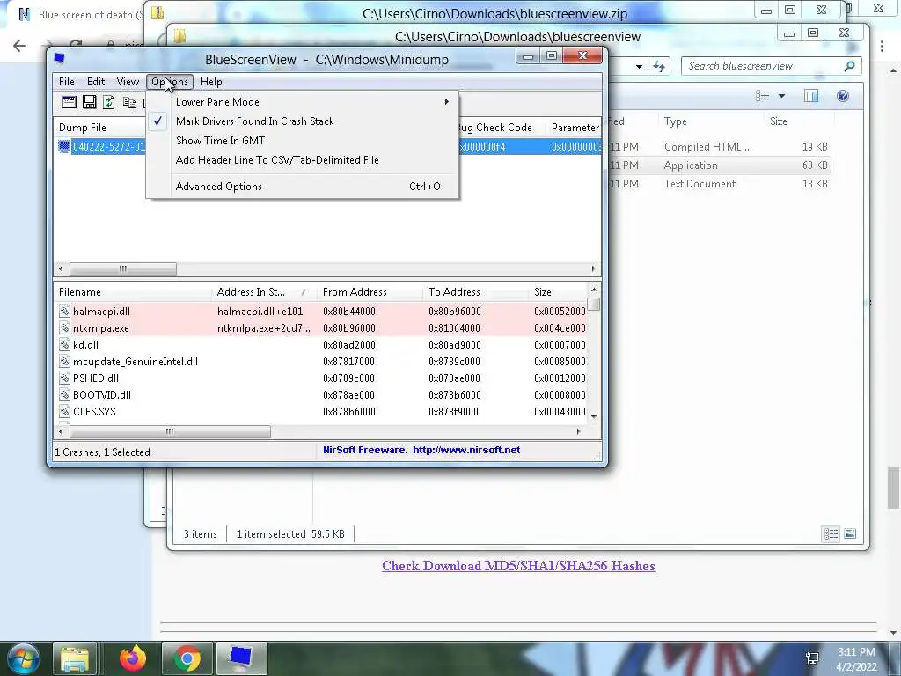Click the taskbar clock showing 3:11 PM
This screenshot has height=676, width=901.
click(x=857, y=659)
